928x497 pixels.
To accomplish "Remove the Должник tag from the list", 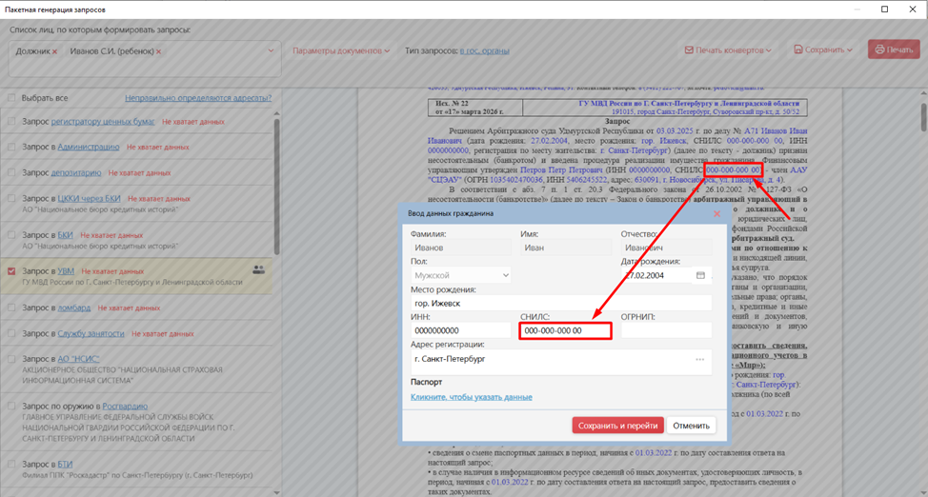I will pyautogui.click(x=55, y=51).
